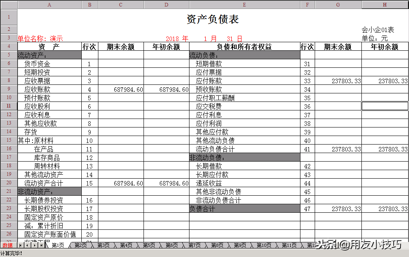This screenshot has height=257, width=409.
Task: Click the 会小企01表 label
Action: click(x=378, y=30)
